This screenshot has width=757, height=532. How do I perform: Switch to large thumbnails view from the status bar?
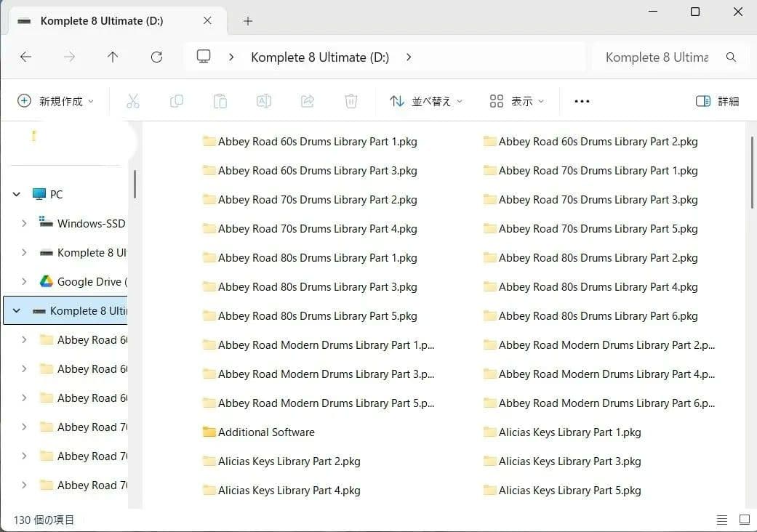point(745,520)
